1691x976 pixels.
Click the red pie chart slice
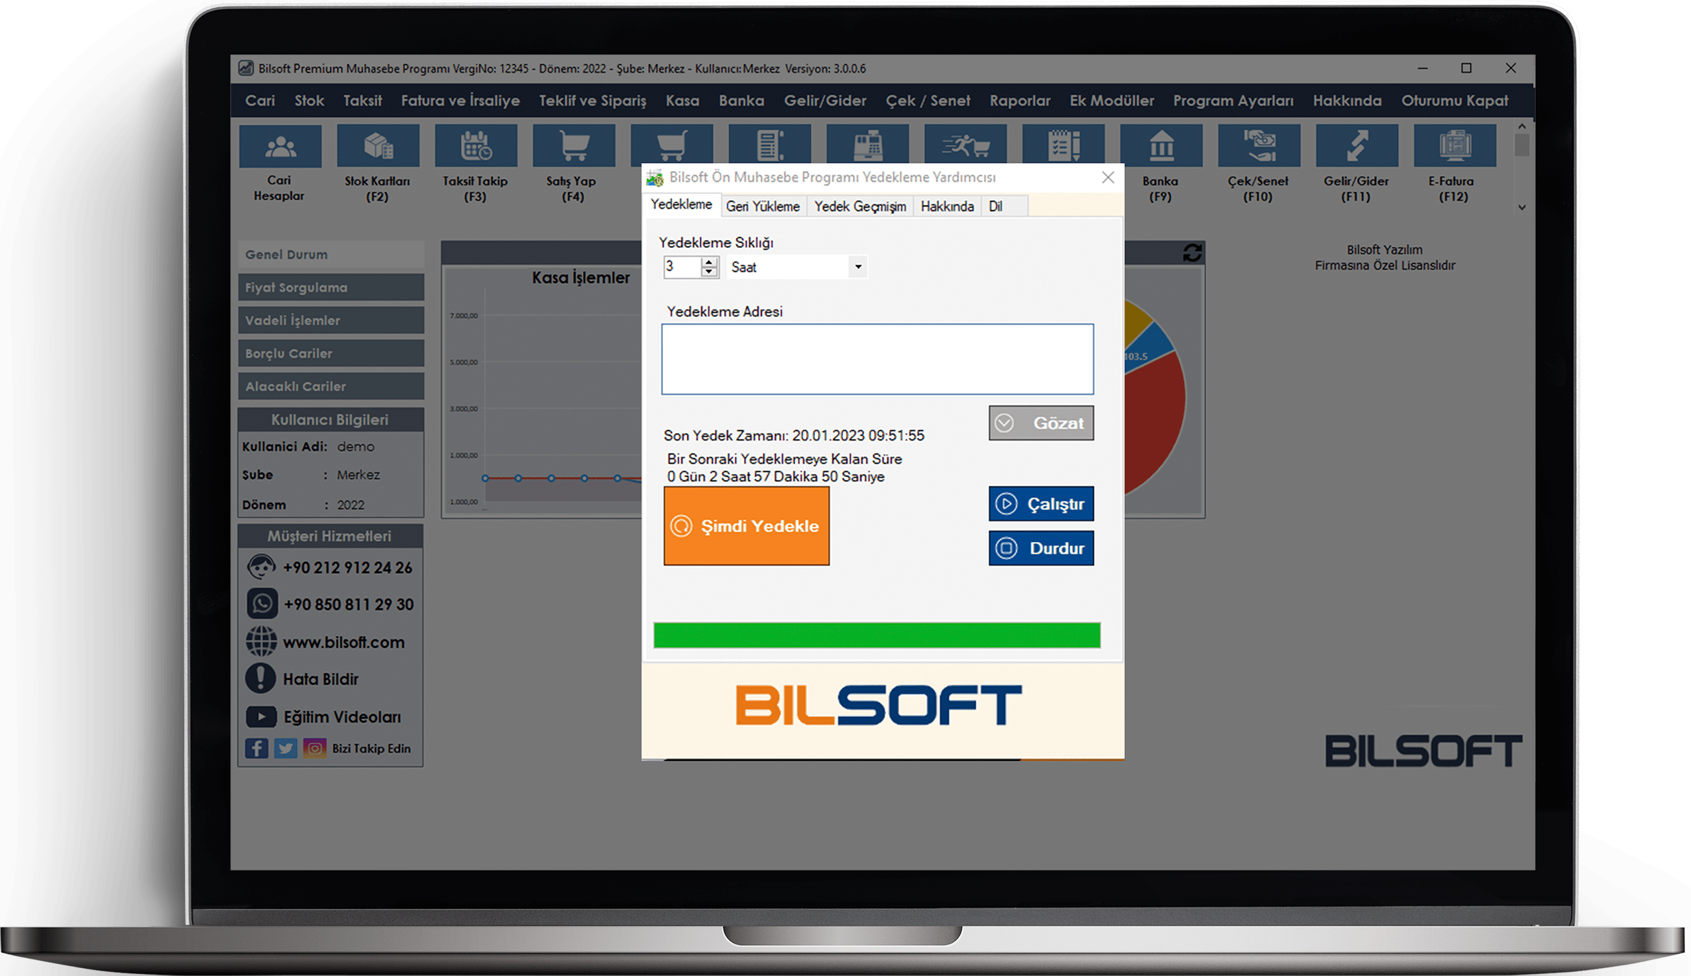coord(1154,422)
